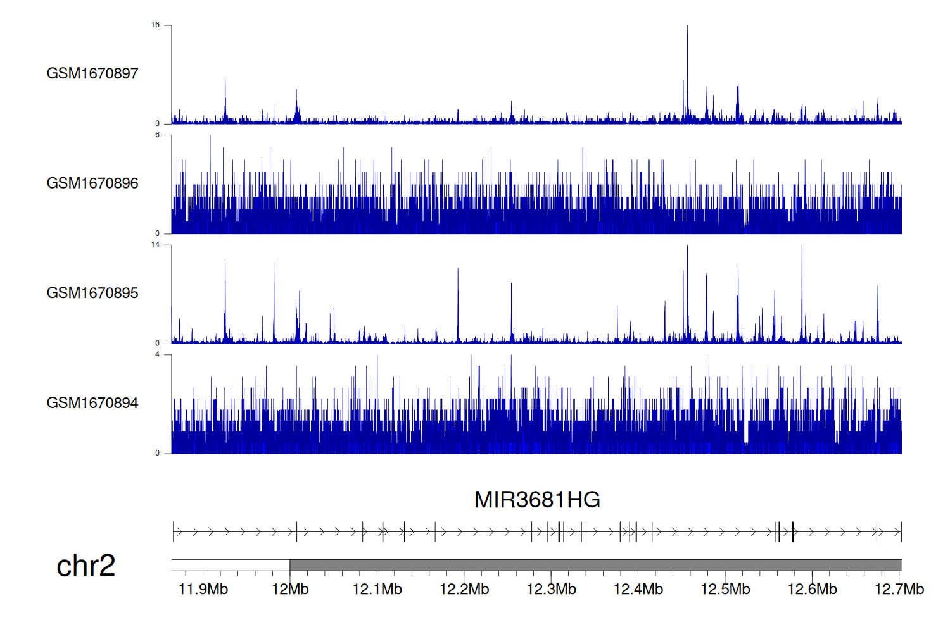Select the GSM1670894 track name
Viewport: 950px width, 620px height.
click(92, 403)
